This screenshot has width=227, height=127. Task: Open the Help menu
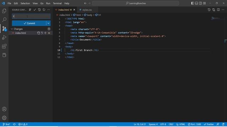[67, 3]
